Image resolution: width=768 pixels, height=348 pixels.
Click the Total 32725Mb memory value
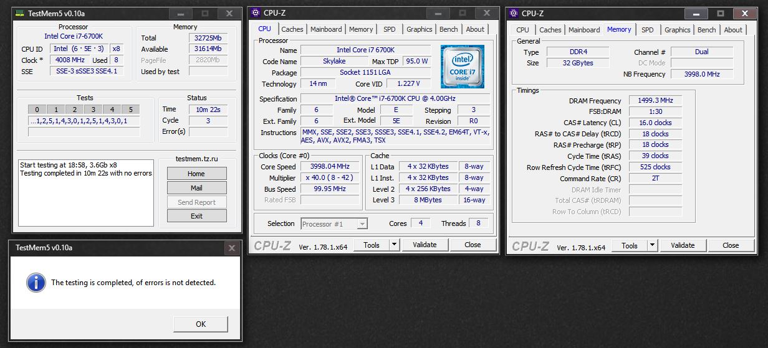point(208,38)
